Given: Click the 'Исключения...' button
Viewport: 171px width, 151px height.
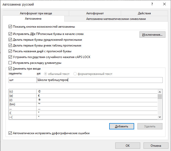Looking at the screenshot, I should point(152,34).
